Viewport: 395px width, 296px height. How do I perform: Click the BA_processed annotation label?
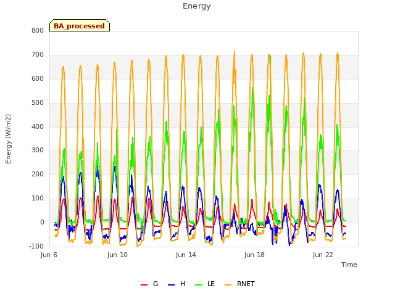pos(80,25)
